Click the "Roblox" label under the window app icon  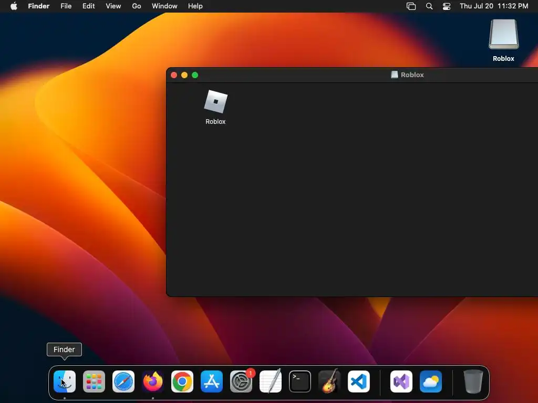coord(215,122)
